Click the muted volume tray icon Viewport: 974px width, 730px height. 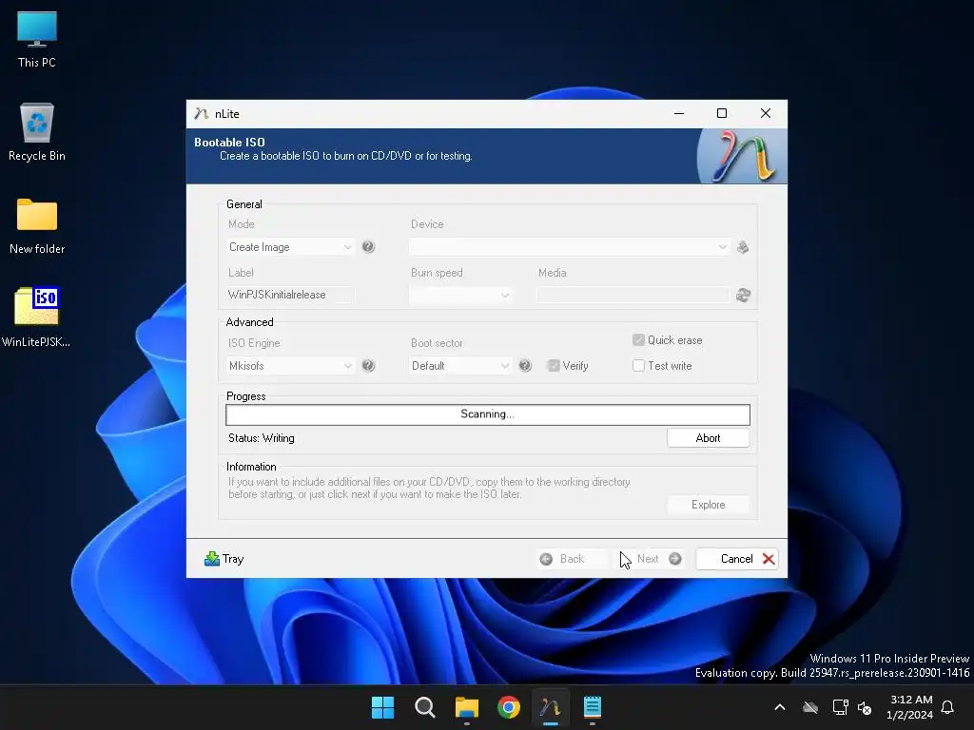[865, 707]
